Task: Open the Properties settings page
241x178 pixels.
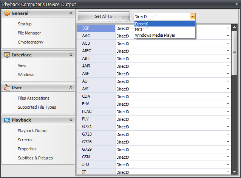Action: [x=27, y=149]
